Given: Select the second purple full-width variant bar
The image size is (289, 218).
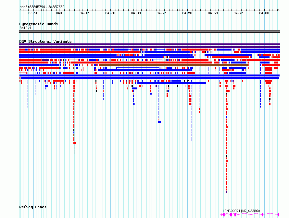Looking at the screenshot, I should (149, 47).
